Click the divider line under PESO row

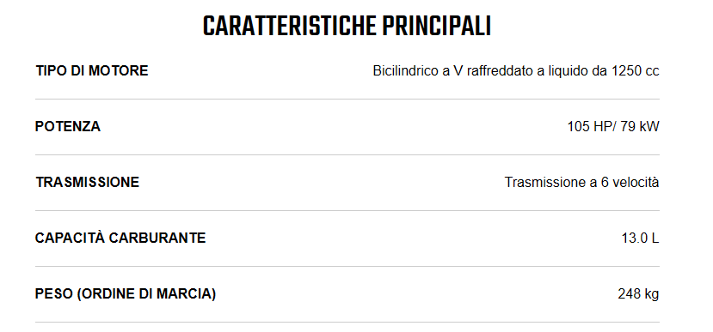tap(347, 322)
